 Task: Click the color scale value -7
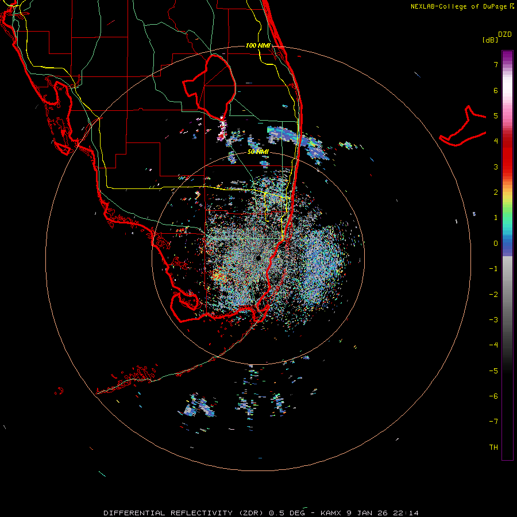[493, 422]
